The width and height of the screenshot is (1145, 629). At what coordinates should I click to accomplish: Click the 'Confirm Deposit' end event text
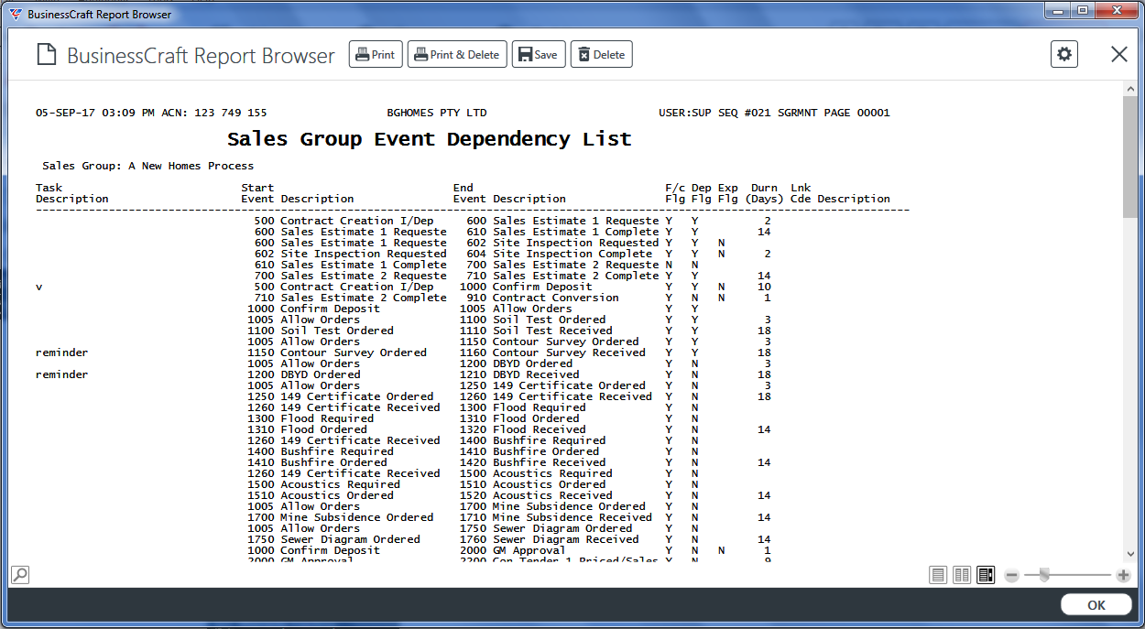pos(542,287)
